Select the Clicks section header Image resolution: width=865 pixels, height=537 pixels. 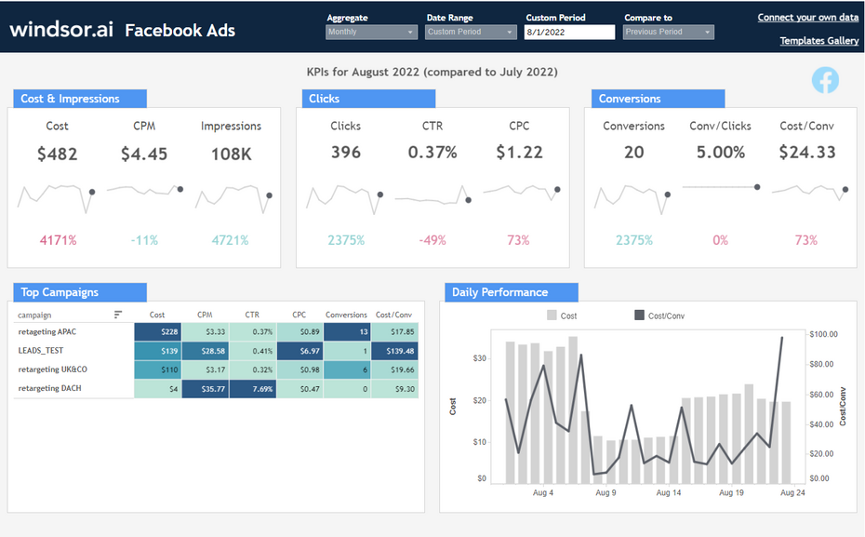368,99
